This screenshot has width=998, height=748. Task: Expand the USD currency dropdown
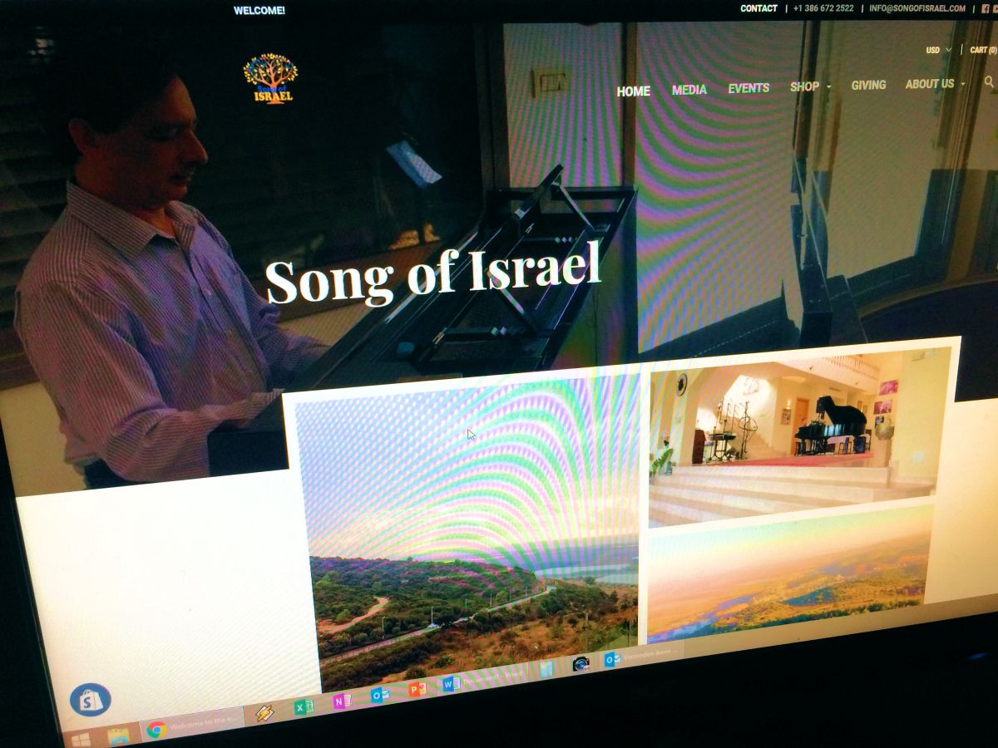coord(938,50)
